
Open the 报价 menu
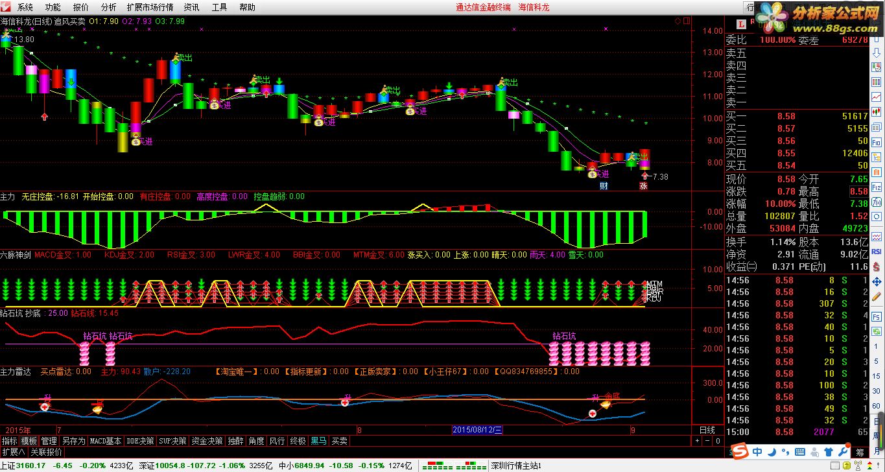(81, 7)
